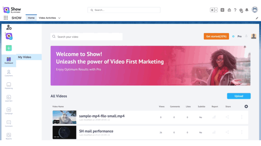The height and width of the screenshot is (146, 261).
Task: Click the Trailhead guidance cloud icon
Action: pyautogui.click(x=229, y=10)
